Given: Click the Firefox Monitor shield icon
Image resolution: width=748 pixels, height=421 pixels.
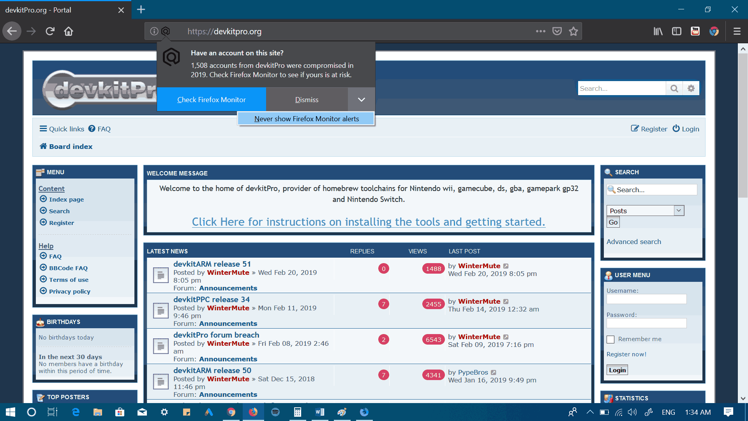Looking at the screenshot, I should [166, 31].
